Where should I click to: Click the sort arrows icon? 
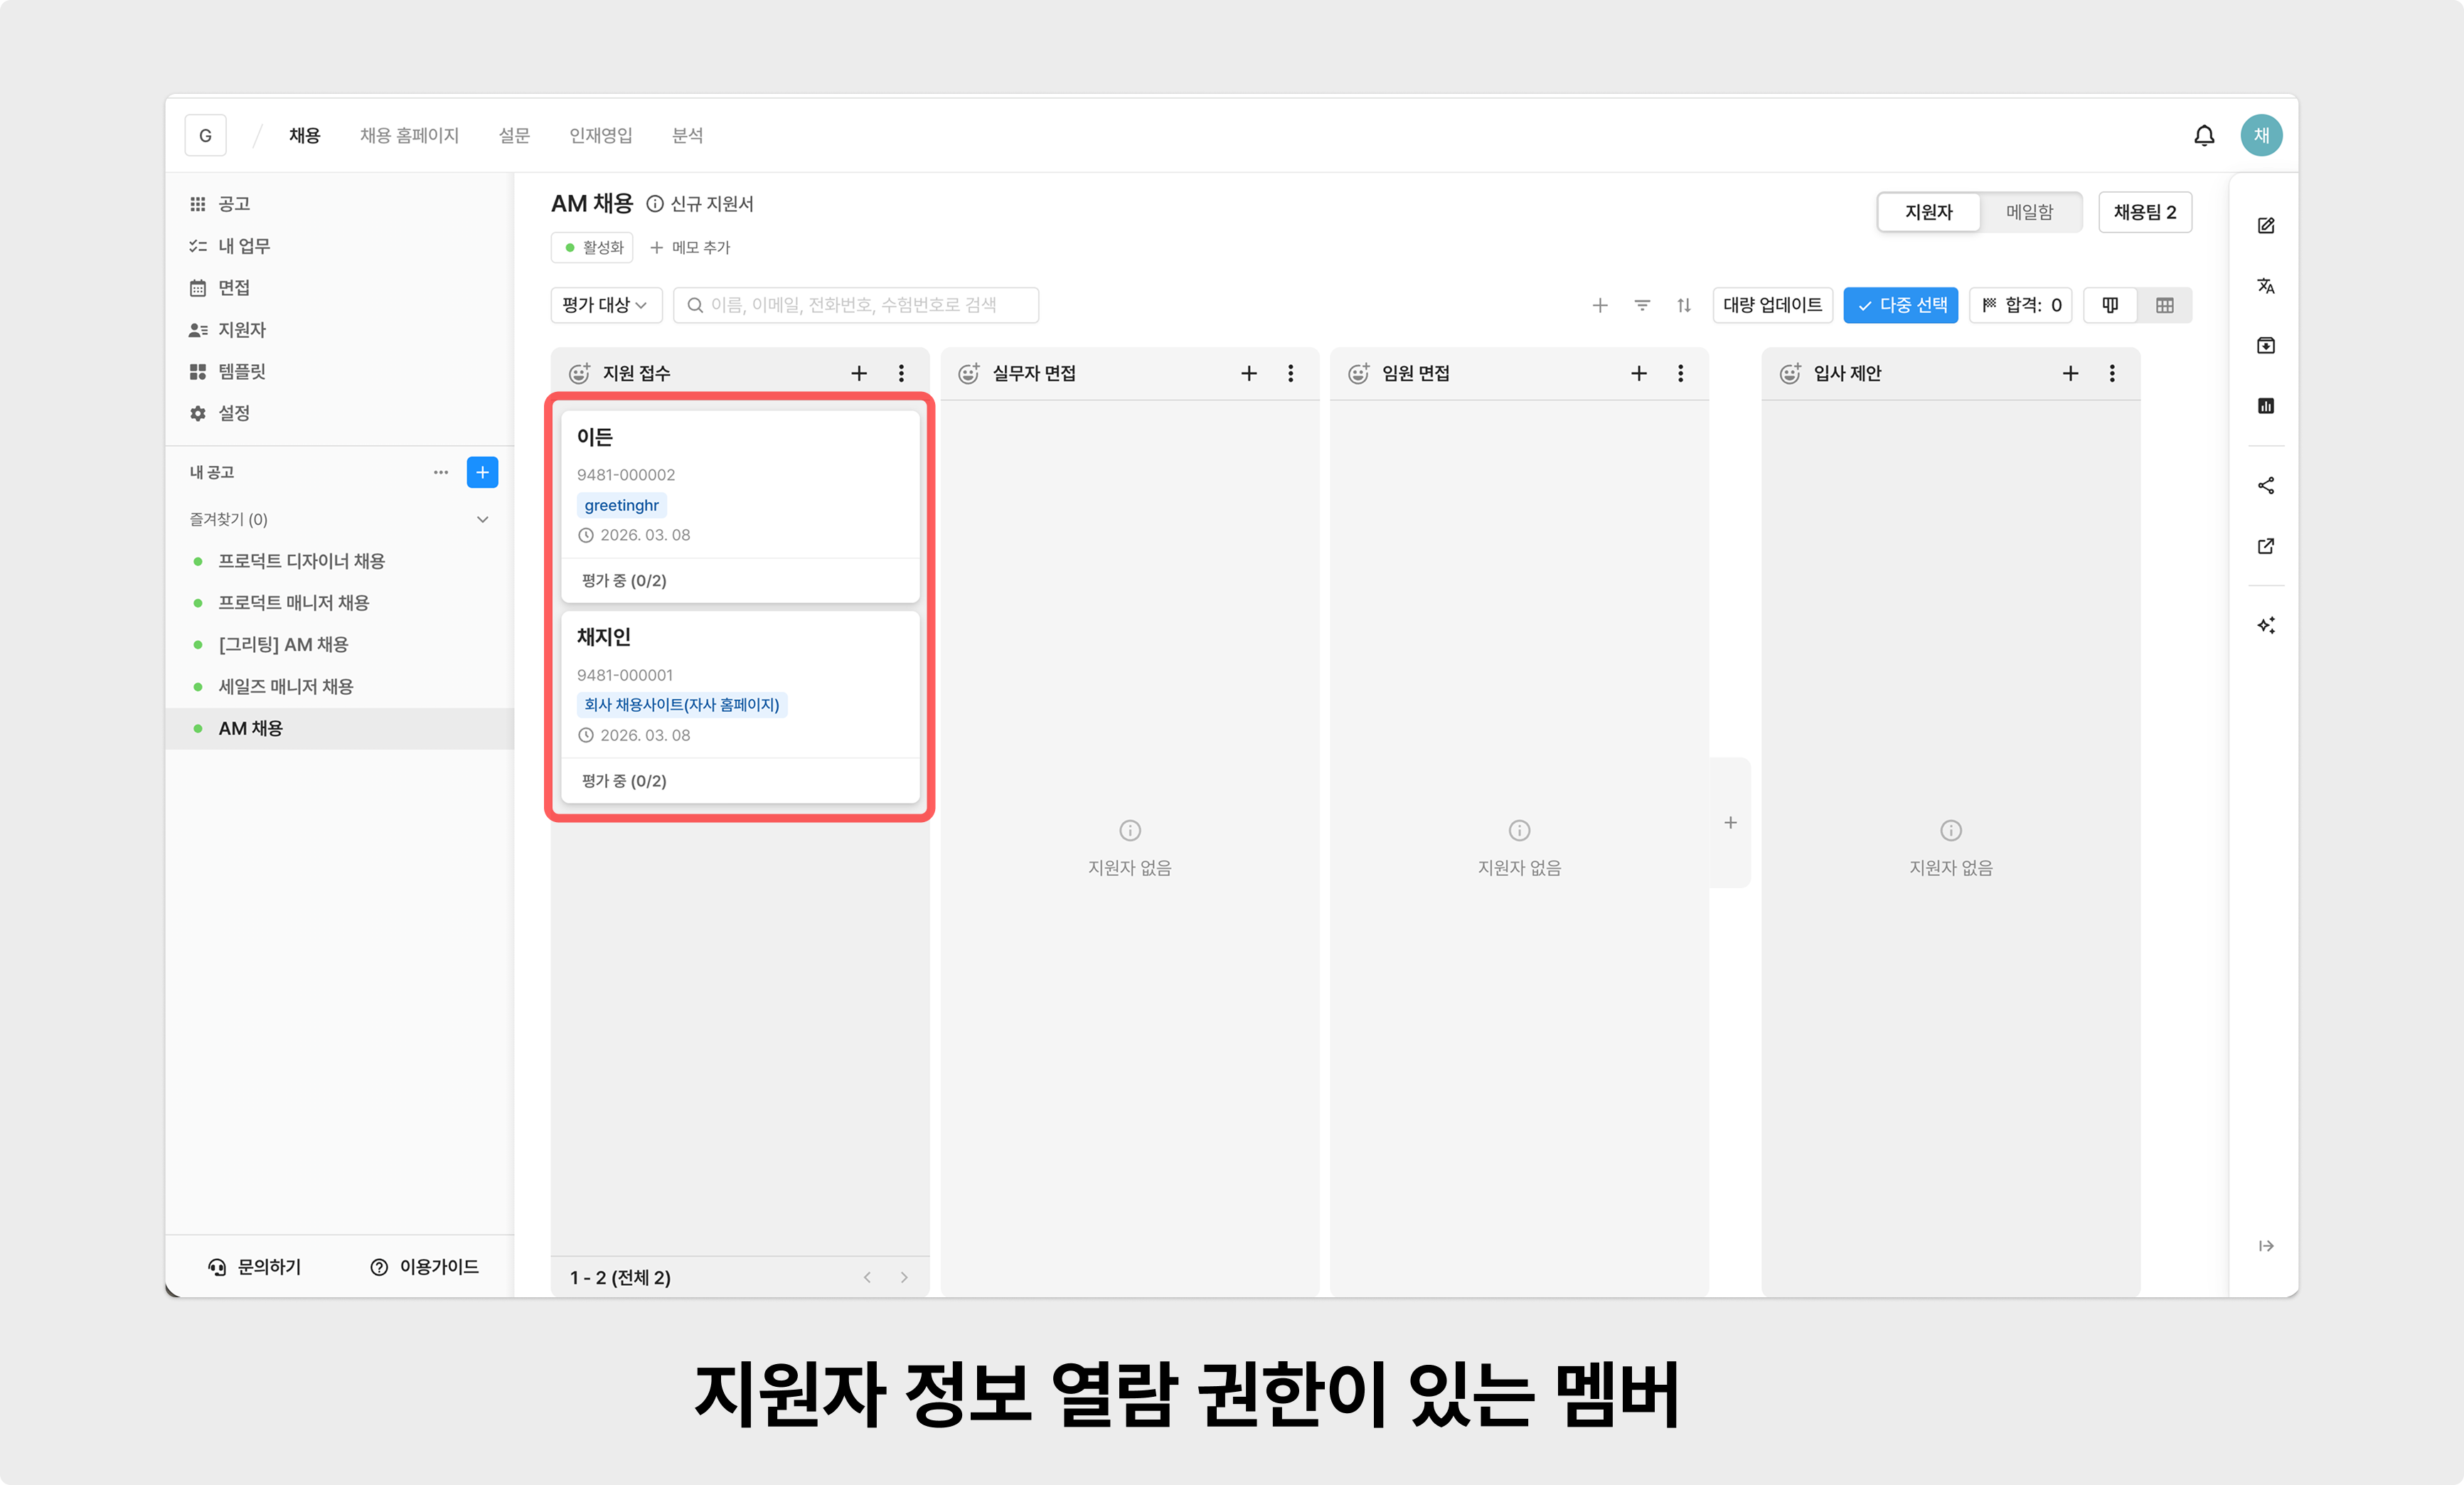[x=1684, y=305]
